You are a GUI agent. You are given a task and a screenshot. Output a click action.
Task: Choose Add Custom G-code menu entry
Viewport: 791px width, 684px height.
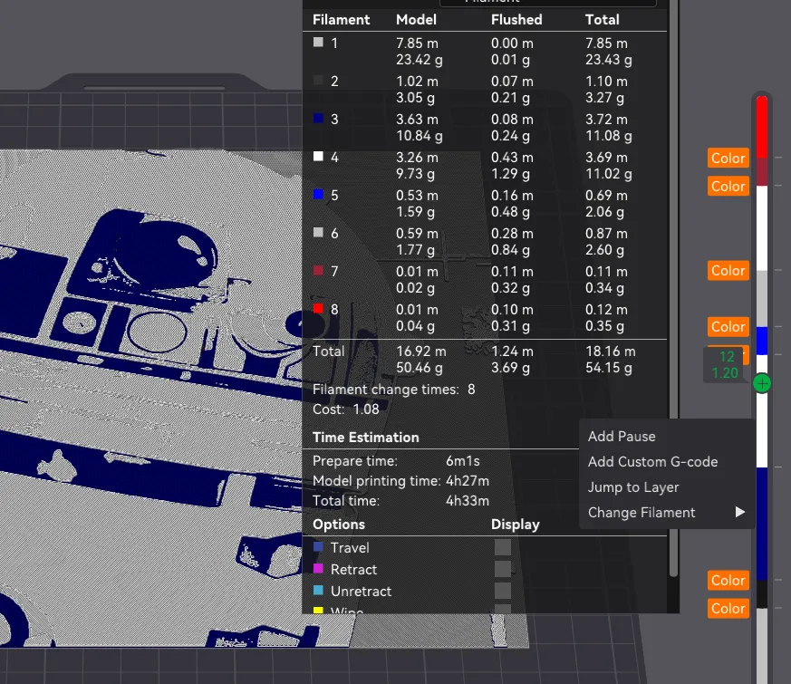pyautogui.click(x=652, y=461)
